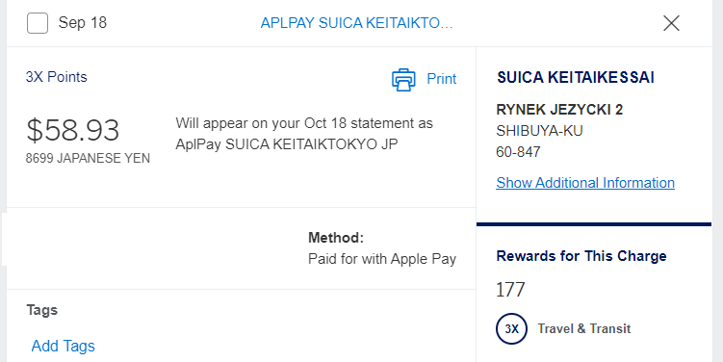The image size is (723, 362).
Task: Click the Print text link
Action: tap(441, 79)
